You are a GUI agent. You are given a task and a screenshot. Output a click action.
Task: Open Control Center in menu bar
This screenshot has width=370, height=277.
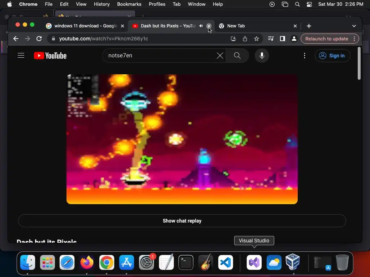click(x=309, y=4)
